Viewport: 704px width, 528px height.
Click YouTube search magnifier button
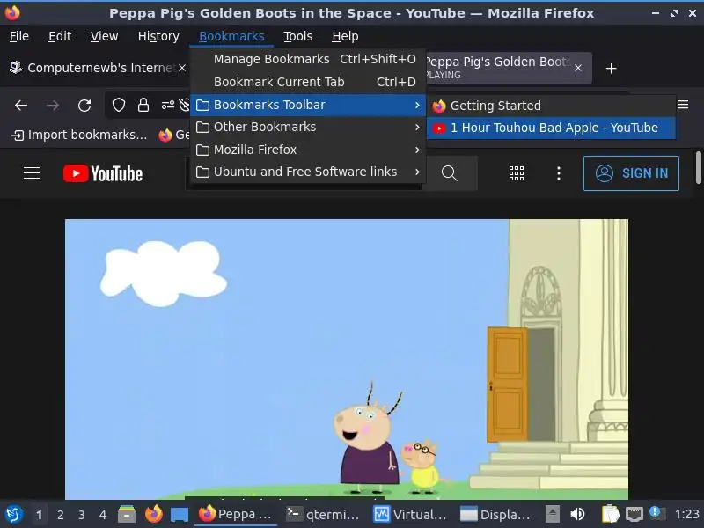pyautogui.click(x=449, y=173)
